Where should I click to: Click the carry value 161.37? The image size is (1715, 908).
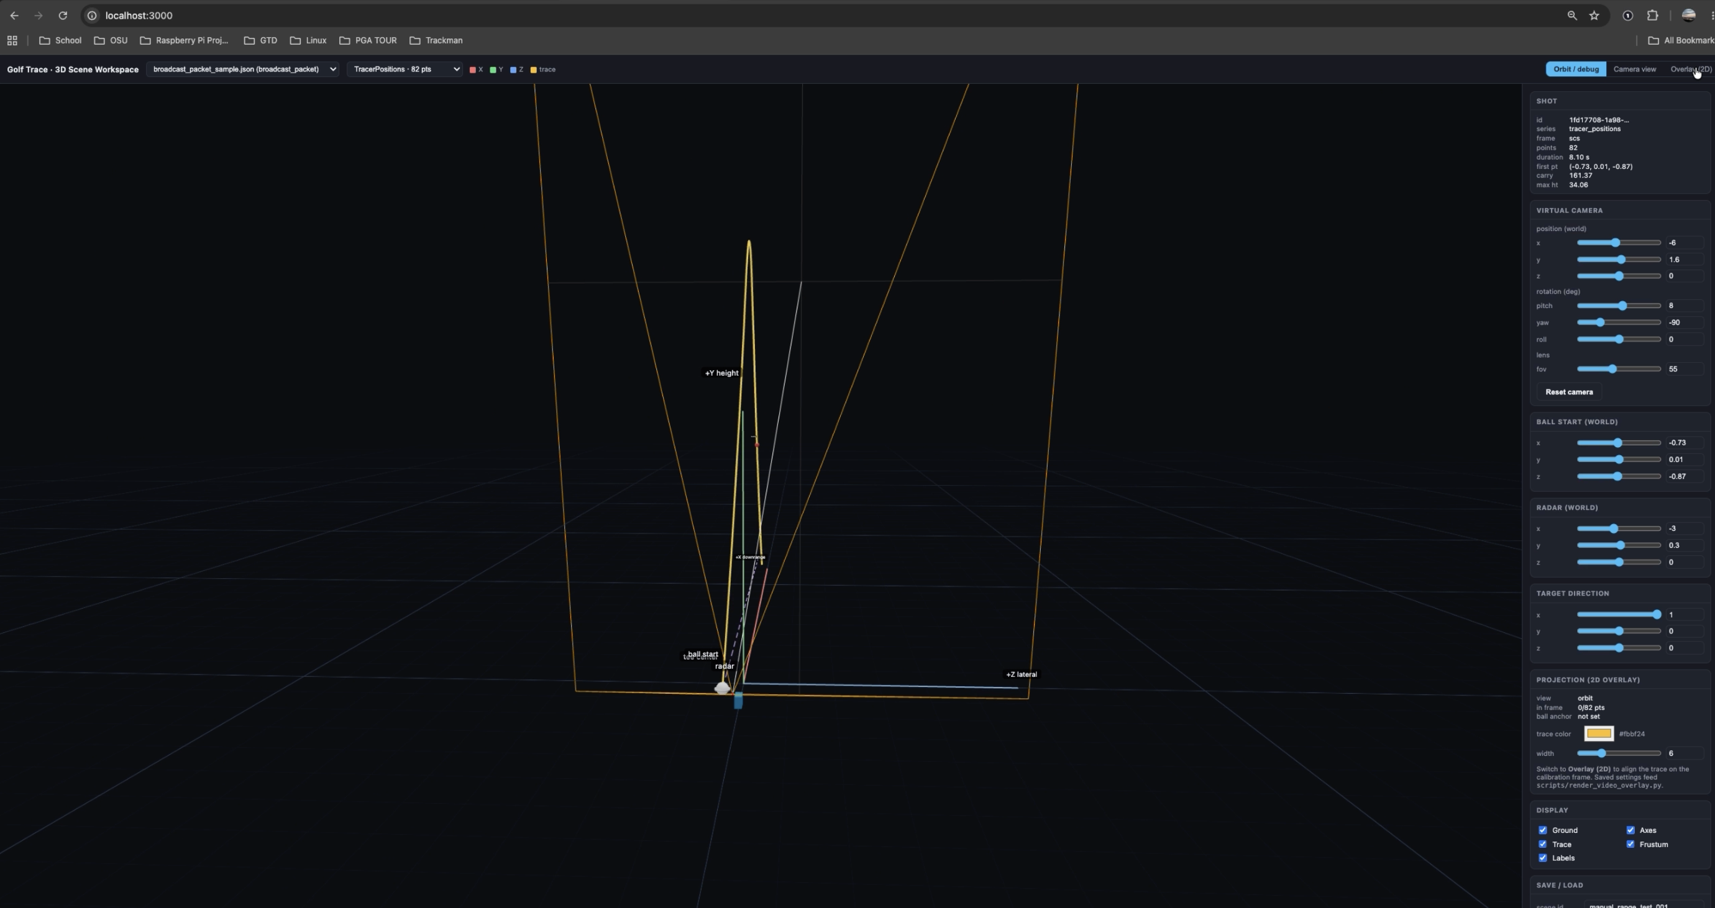point(1581,176)
